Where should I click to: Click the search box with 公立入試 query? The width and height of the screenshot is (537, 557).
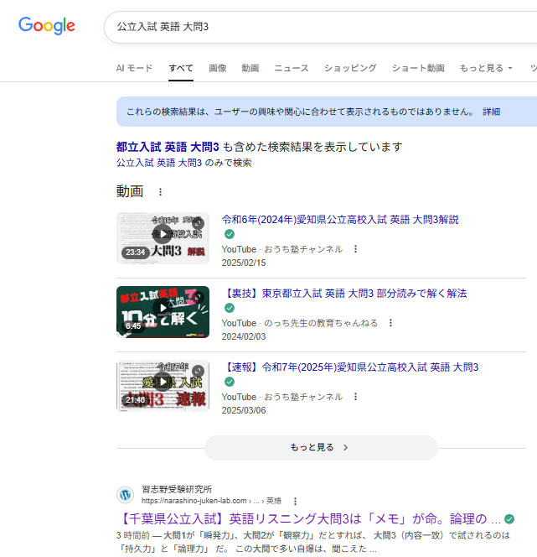[318, 27]
